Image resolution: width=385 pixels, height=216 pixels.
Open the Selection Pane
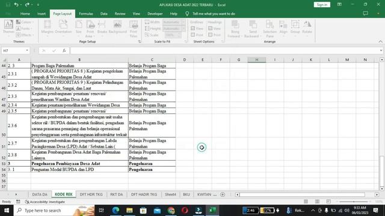269,29
